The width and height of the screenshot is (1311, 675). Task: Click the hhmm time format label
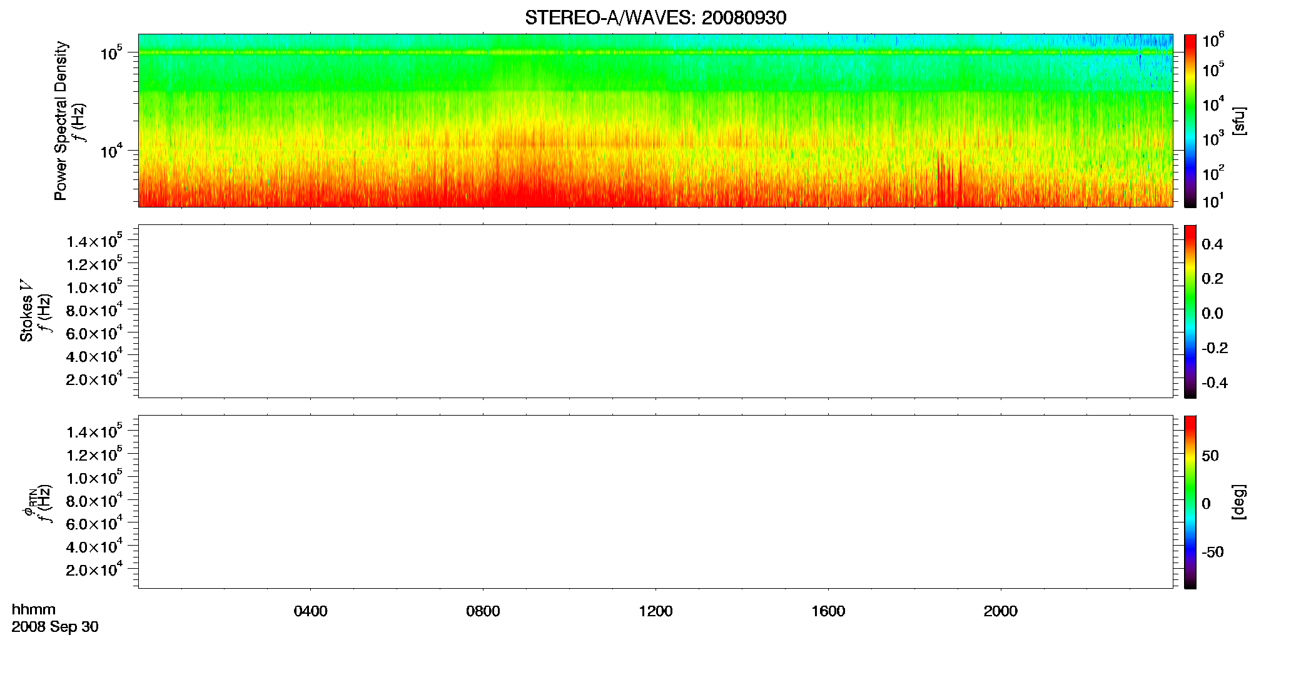coord(34,609)
